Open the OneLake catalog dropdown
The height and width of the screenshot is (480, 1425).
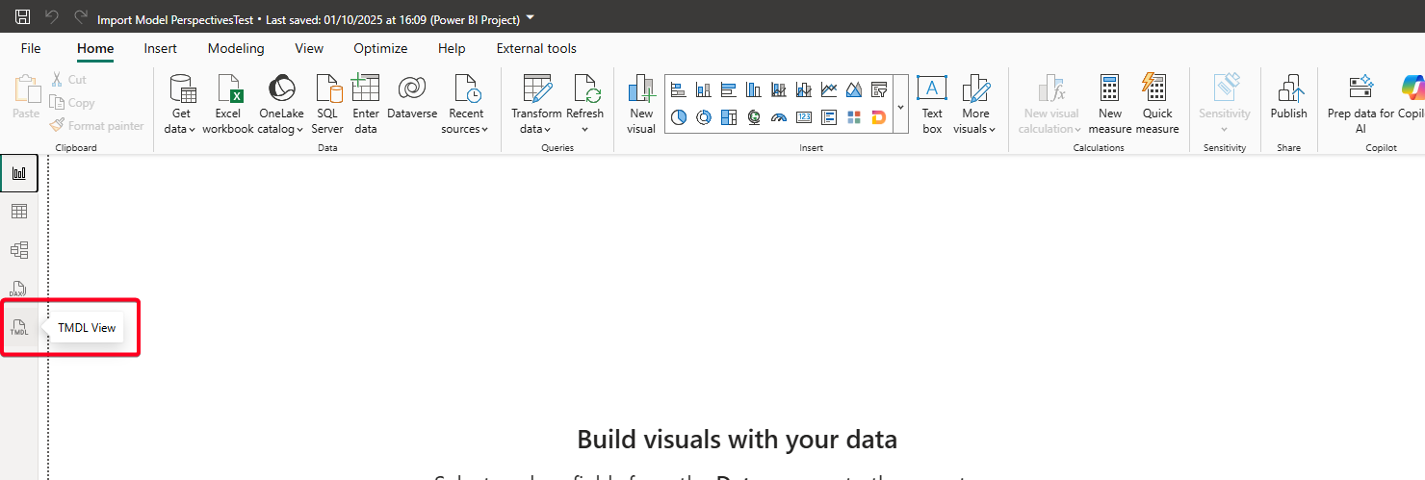pyautogui.click(x=281, y=104)
